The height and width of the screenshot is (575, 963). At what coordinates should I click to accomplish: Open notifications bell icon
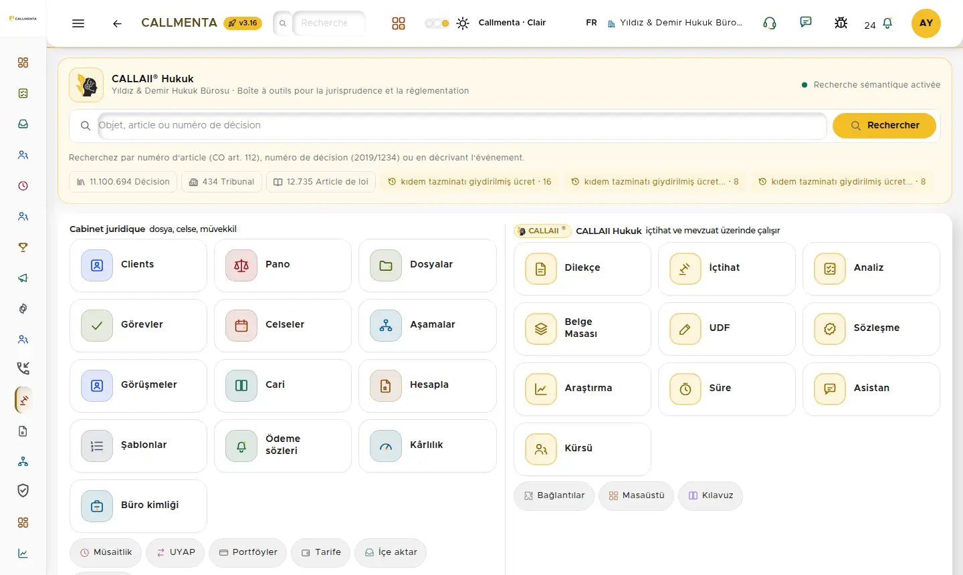pyautogui.click(x=887, y=23)
